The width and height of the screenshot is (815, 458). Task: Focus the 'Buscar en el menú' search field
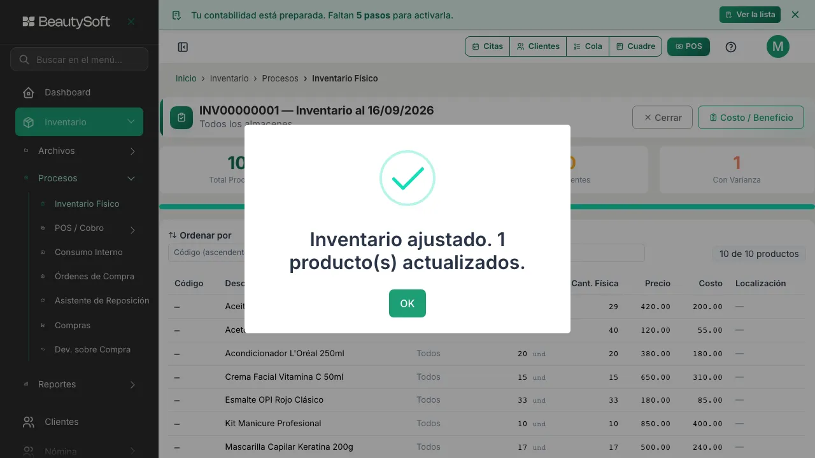pyautogui.click(x=79, y=59)
